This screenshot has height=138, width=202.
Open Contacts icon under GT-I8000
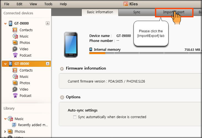pyautogui.click(x=15, y=70)
